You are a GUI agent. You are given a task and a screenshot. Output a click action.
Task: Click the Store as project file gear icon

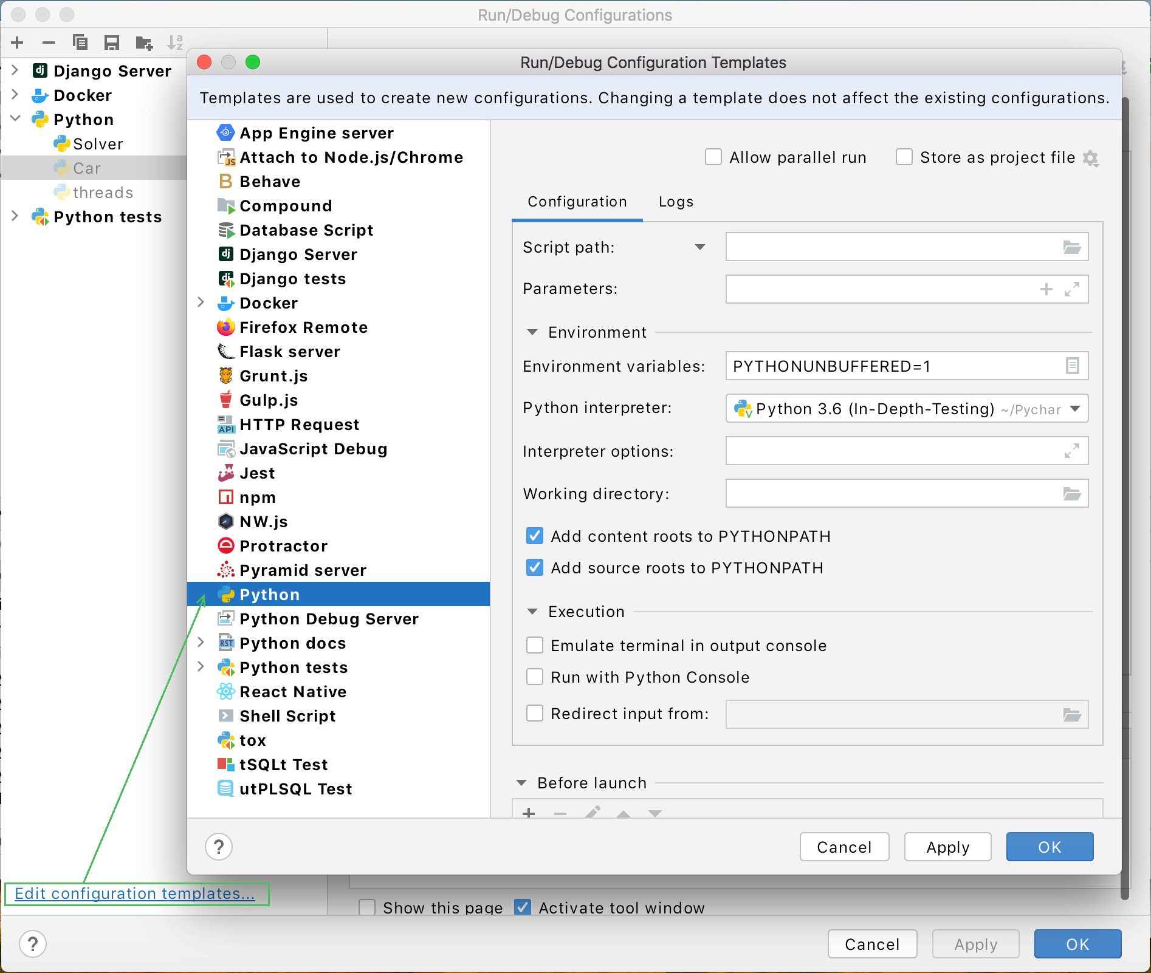coord(1091,157)
